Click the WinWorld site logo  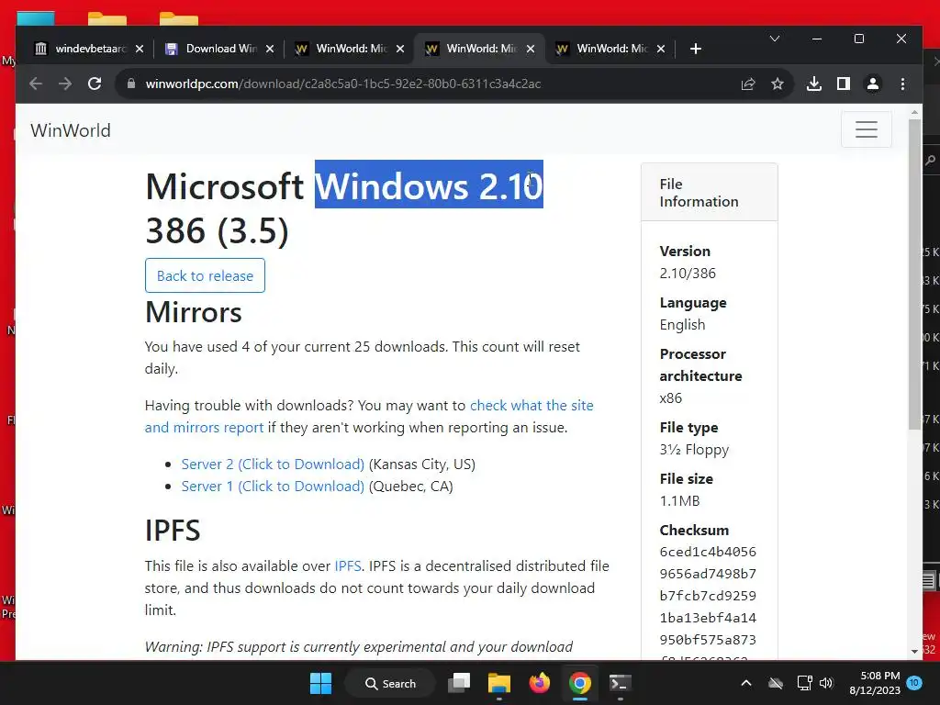pyautogui.click(x=71, y=130)
